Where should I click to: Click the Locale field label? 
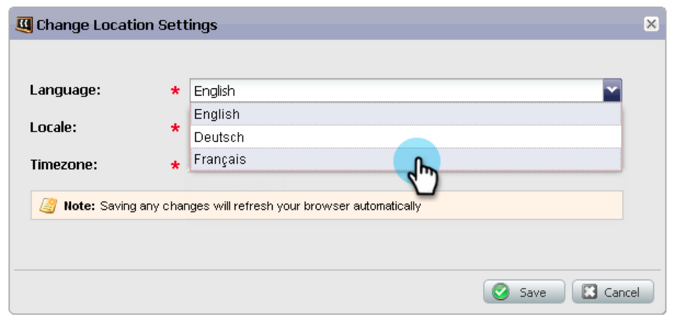coord(53,127)
